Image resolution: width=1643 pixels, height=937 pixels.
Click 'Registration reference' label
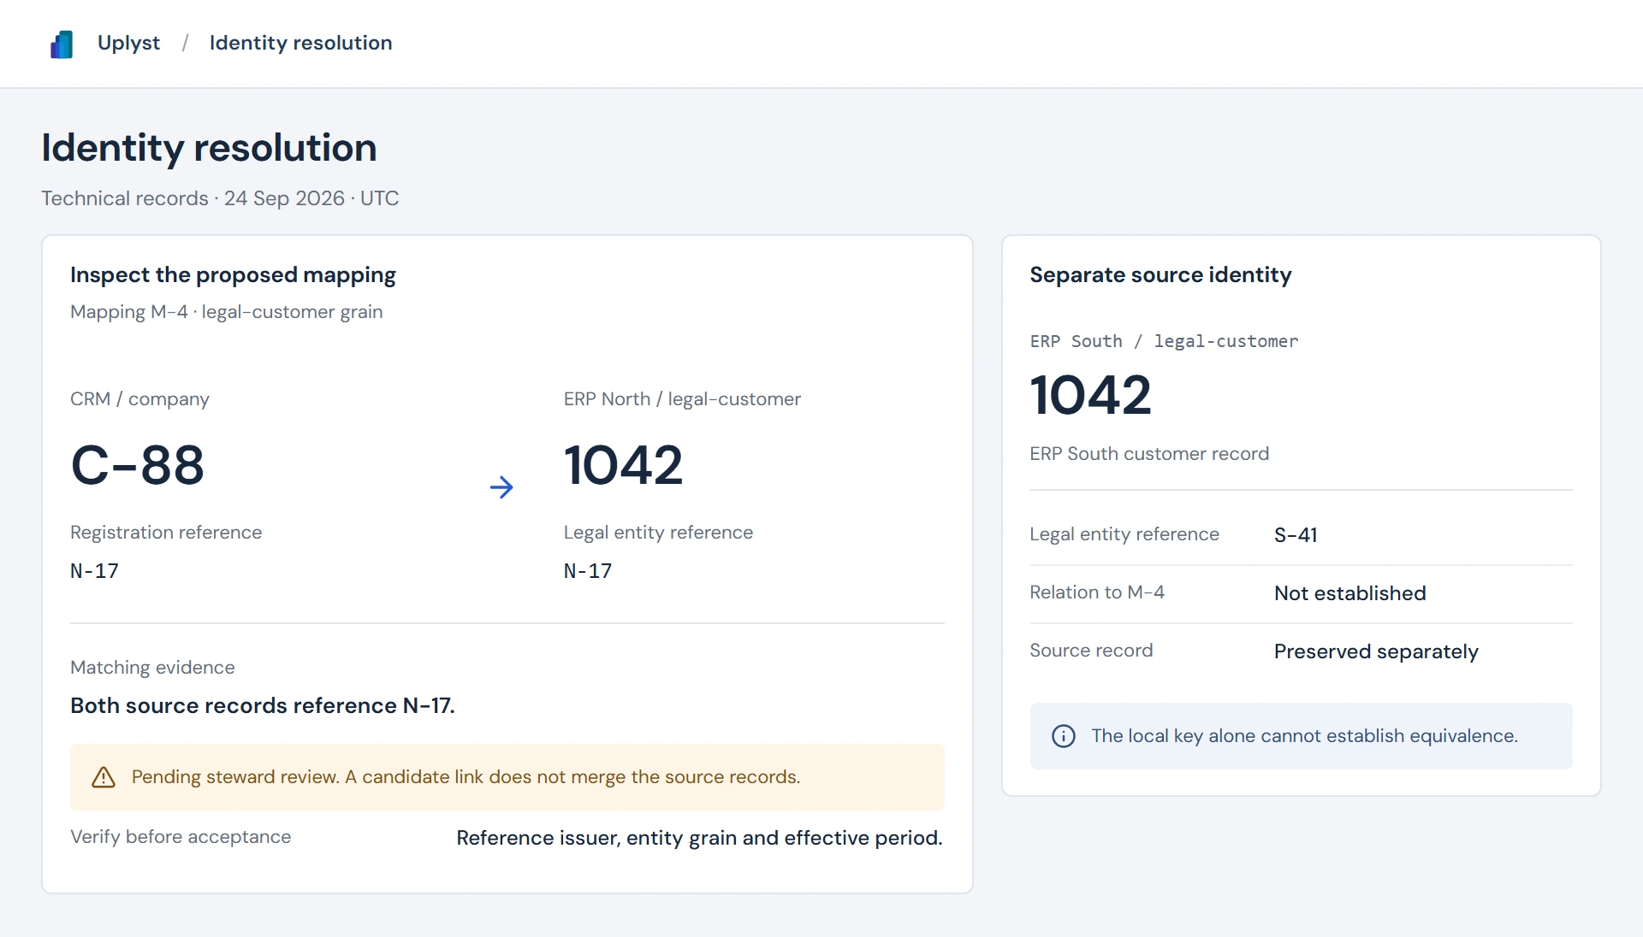click(x=166, y=533)
